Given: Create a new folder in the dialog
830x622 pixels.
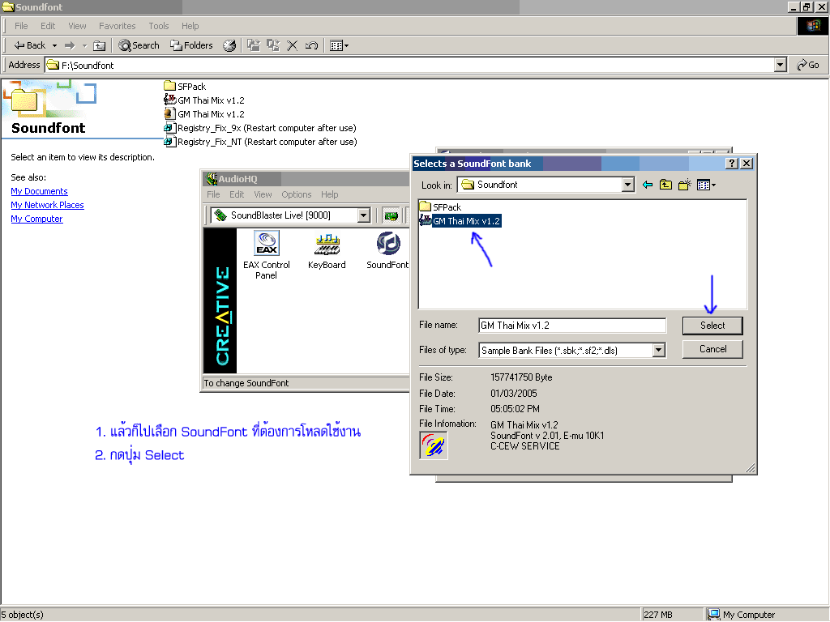Looking at the screenshot, I should [x=685, y=185].
